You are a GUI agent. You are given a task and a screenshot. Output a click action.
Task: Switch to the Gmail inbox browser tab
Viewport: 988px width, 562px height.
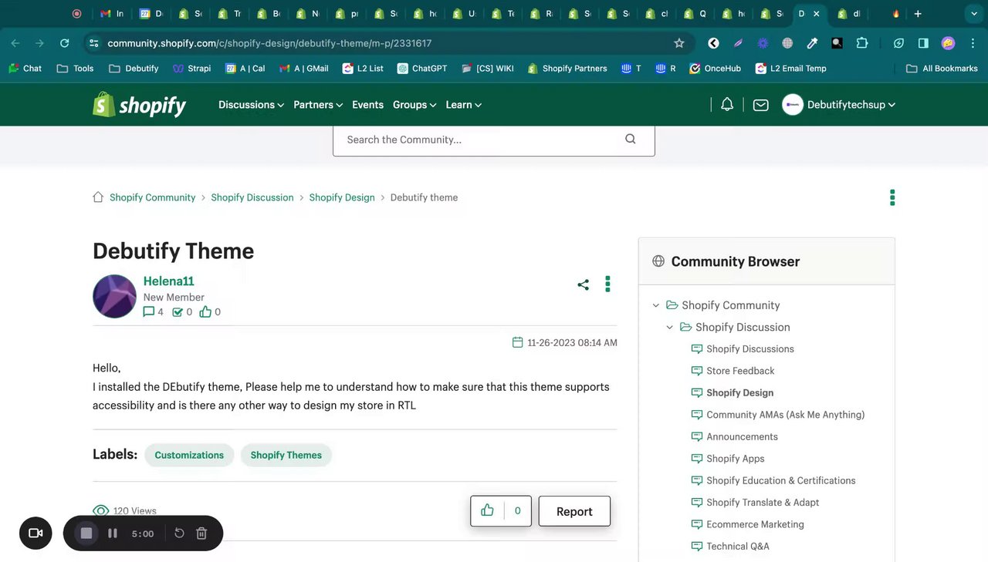pyautogui.click(x=112, y=14)
